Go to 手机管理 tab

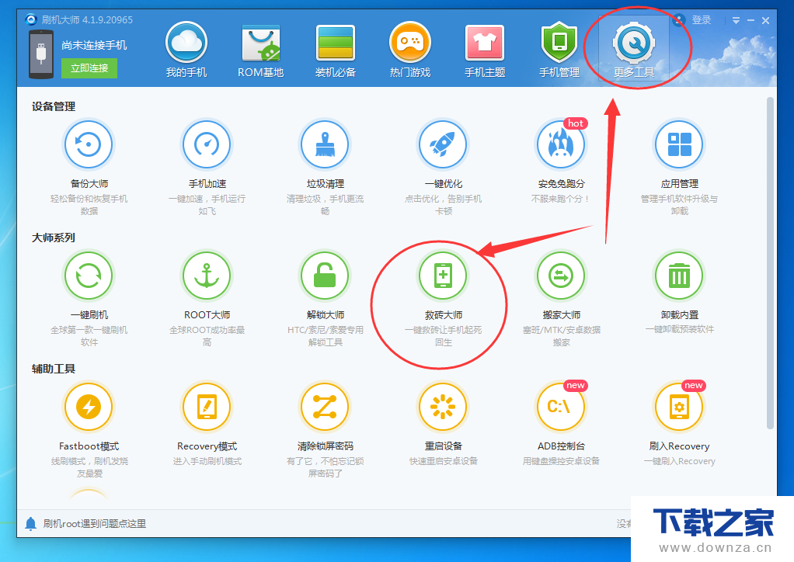click(x=559, y=50)
